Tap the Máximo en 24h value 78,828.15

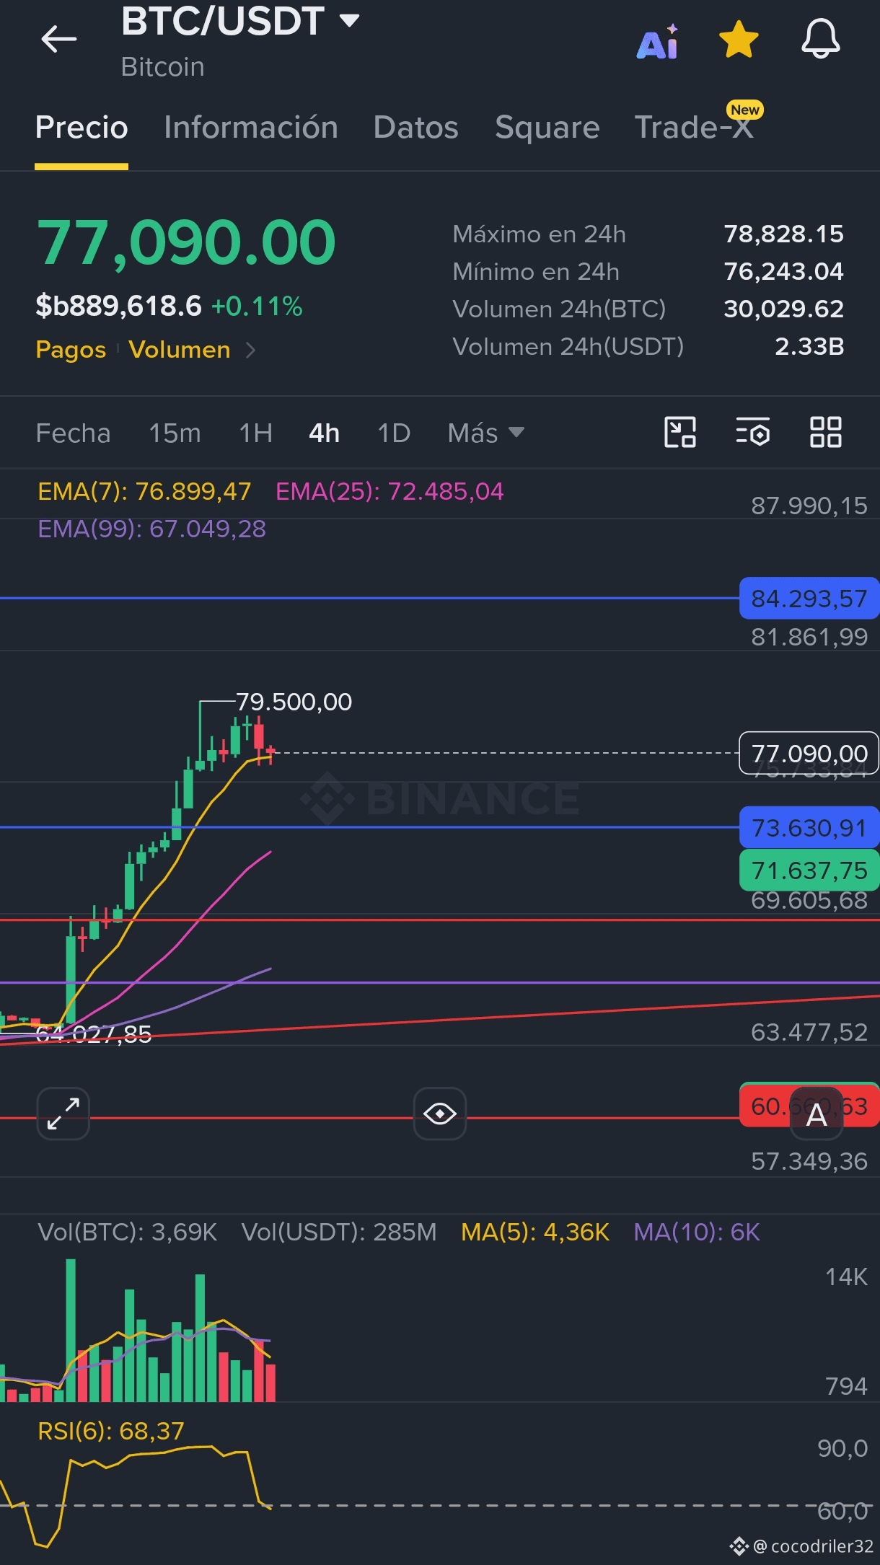coord(784,234)
